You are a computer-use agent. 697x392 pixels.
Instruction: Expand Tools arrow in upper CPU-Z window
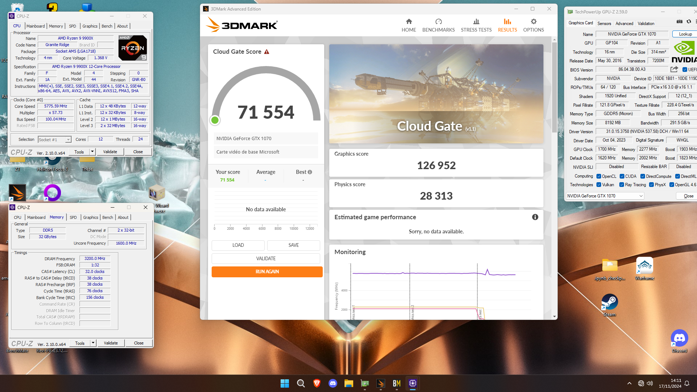(x=93, y=152)
